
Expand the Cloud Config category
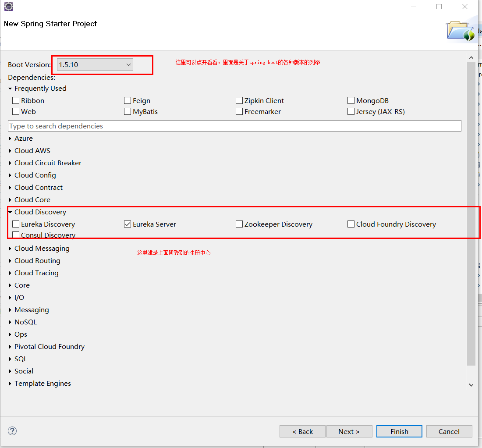pyautogui.click(x=10, y=175)
